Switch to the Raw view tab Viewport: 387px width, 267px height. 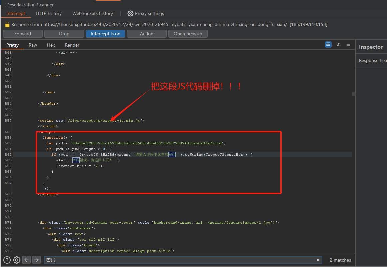coord(33,45)
